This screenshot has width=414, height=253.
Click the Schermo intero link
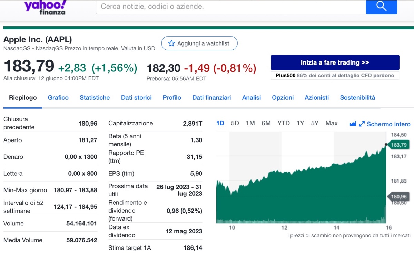coord(388,124)
